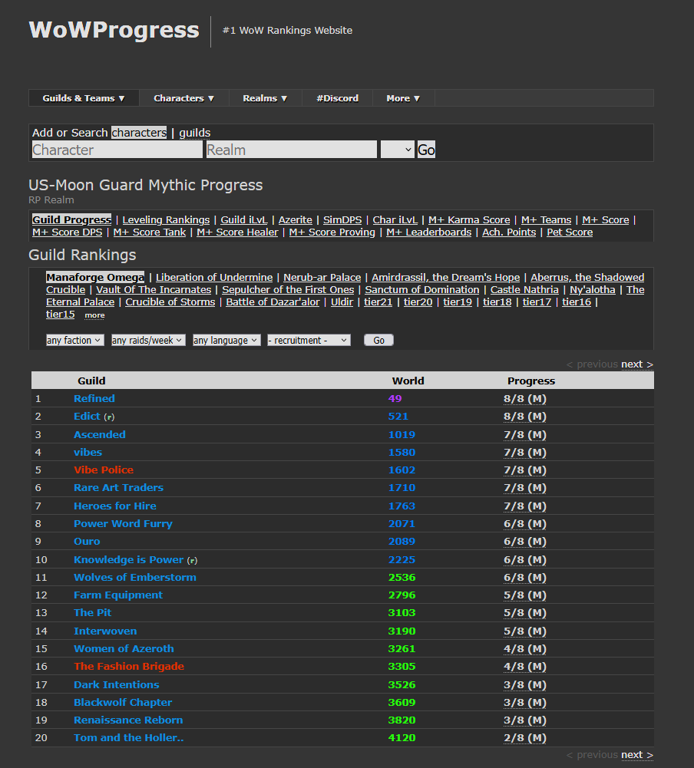Open the Refined guild page
Viewport: 694px width, 768px height.
94,398
